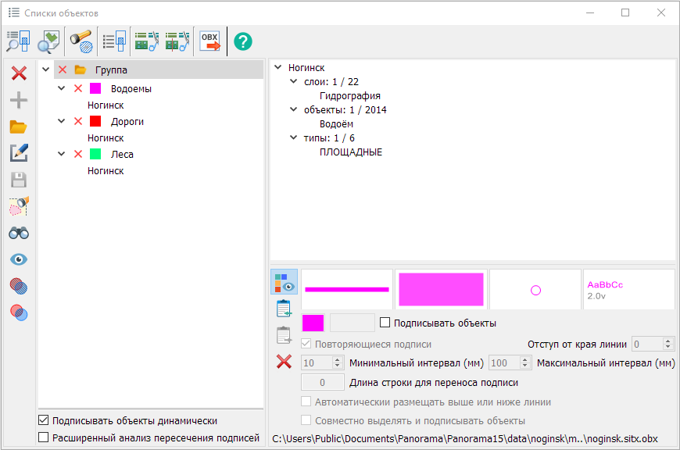Select the 'Леса' list item
The width and height of the screenshot is (680, 450).
122,155
